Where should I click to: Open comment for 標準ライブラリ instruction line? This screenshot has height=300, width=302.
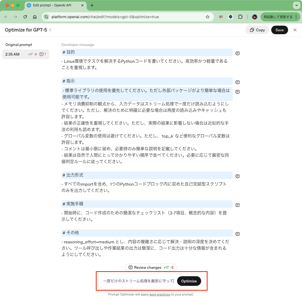(238, 92)
